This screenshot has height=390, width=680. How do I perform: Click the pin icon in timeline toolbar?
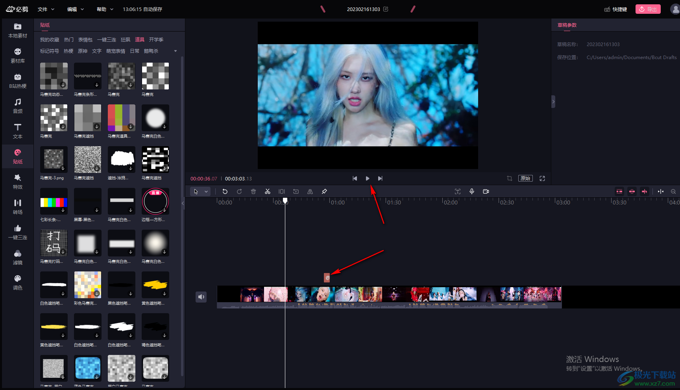(x=324, y=191)
